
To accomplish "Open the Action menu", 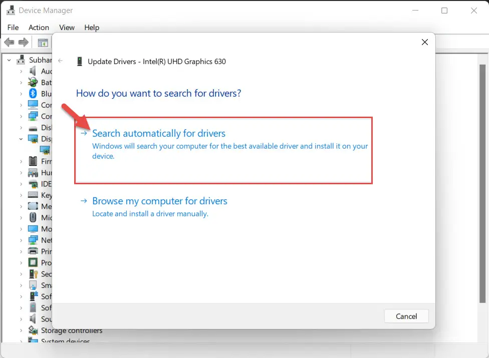I will 39,28.
